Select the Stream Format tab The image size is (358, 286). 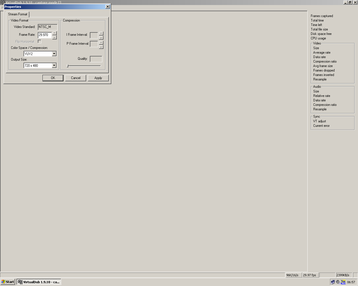pos(18,14)
